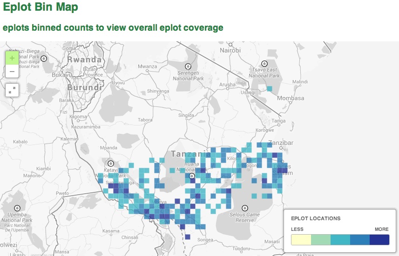Click the Upemba National Park tree marker
Screen dimensions: 399x256
coord(17,208)
